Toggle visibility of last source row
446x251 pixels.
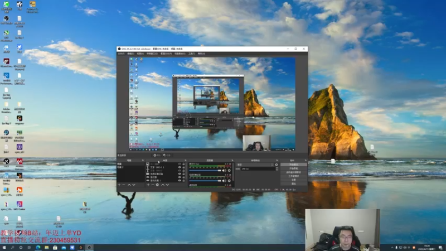tap(180, 180)
